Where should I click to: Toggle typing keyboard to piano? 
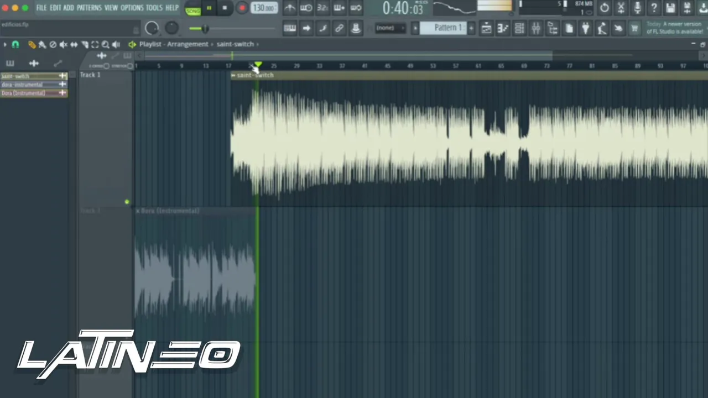click(290, 29)
